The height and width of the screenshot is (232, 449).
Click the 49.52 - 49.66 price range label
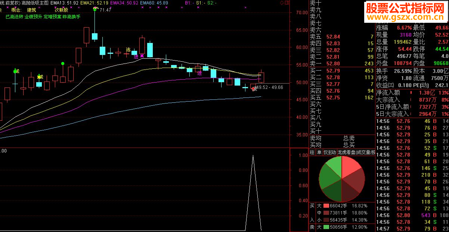(270, 87)
